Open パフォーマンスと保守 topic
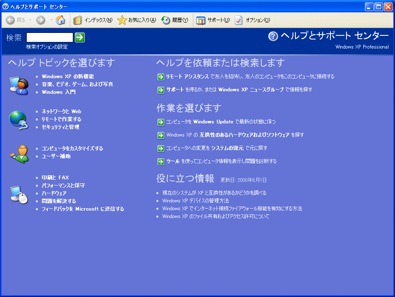This screenshot has height=297, width=395. click(63, 186)
